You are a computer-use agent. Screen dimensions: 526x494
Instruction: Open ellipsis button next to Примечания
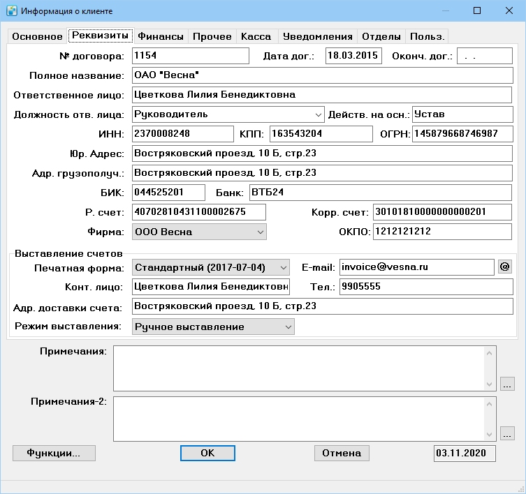pyautogui.click(x=507, y=384)
